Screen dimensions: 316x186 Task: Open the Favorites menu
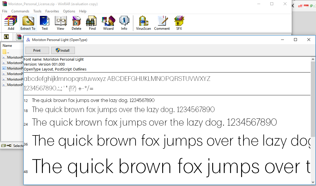pos(52,11)
